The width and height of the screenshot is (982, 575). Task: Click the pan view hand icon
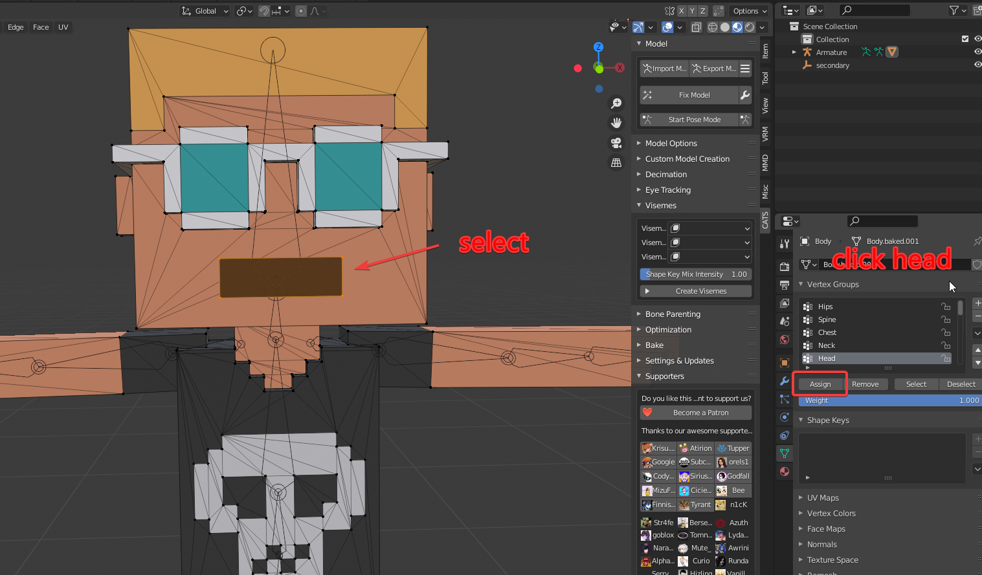(x=616, y=123)
